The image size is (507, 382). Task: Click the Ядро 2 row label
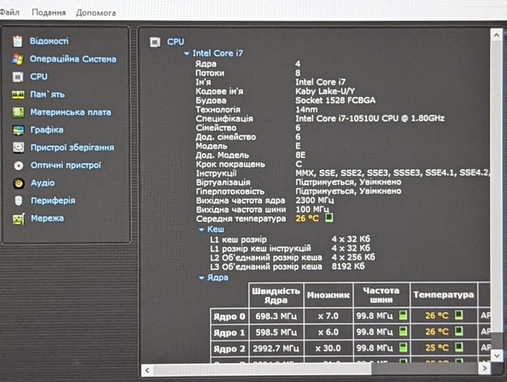coord(229,349)
